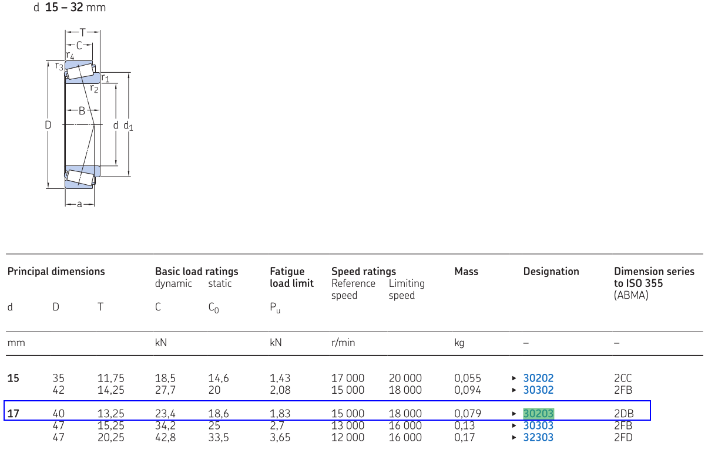Select the Basic load ratings header

(x=196, y=271)
